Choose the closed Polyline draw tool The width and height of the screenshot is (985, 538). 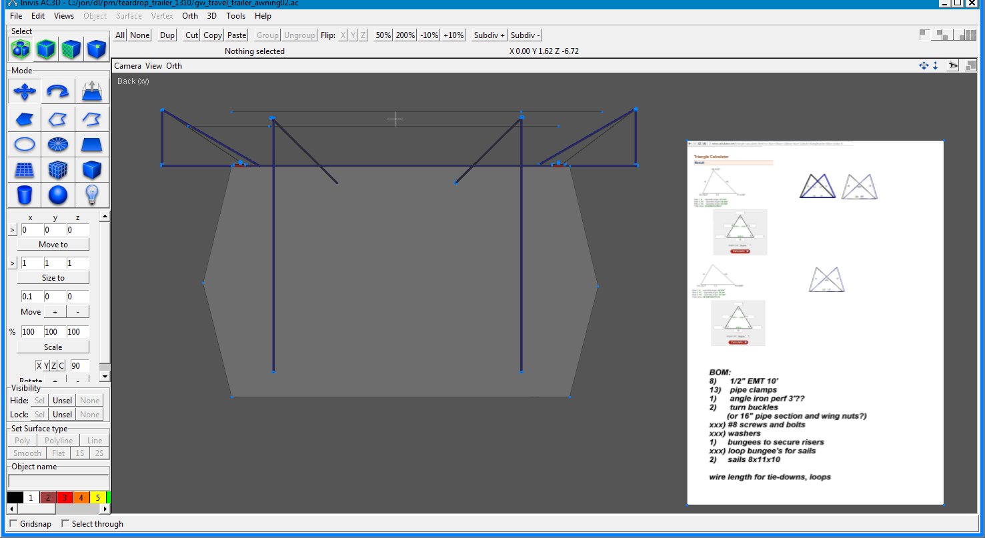58,119
